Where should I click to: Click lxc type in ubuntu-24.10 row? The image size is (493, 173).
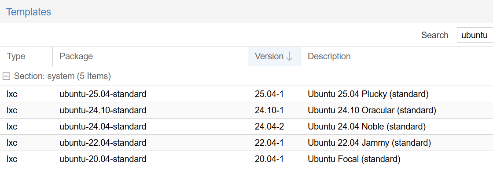pyautogui.click(x=12, y=110)
